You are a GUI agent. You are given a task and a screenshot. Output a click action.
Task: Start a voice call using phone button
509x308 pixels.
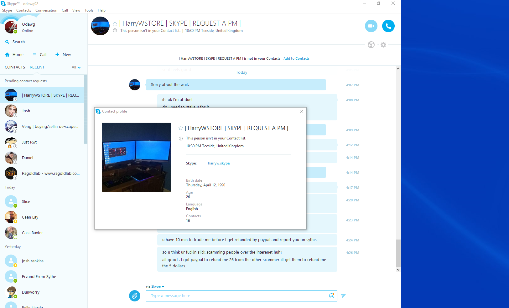[388, 26]
